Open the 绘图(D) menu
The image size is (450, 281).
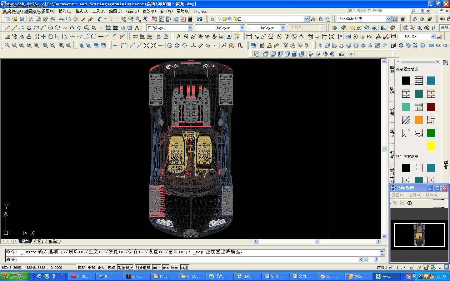[x=116, y=11]
